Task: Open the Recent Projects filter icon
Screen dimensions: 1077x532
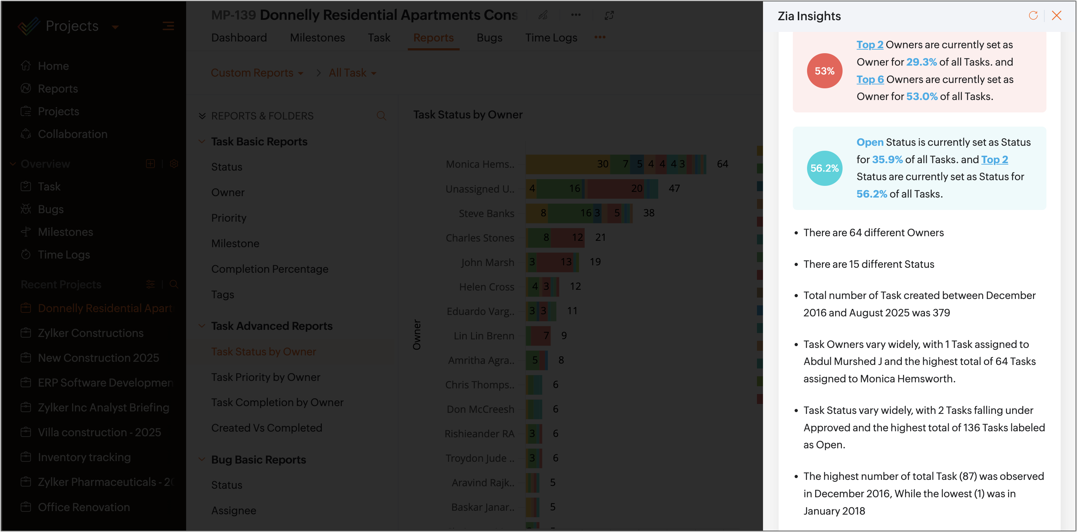Action: (x=151, y=284)
